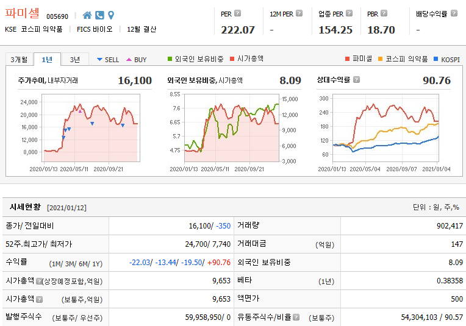Click foreign holding value 8.09 above chart
This screenshot has width=466, height=326.
click(x=290, y=80)
